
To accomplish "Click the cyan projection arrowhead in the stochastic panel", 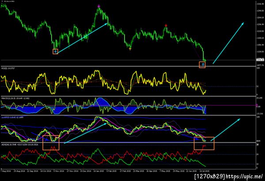I will coord(239,119).
